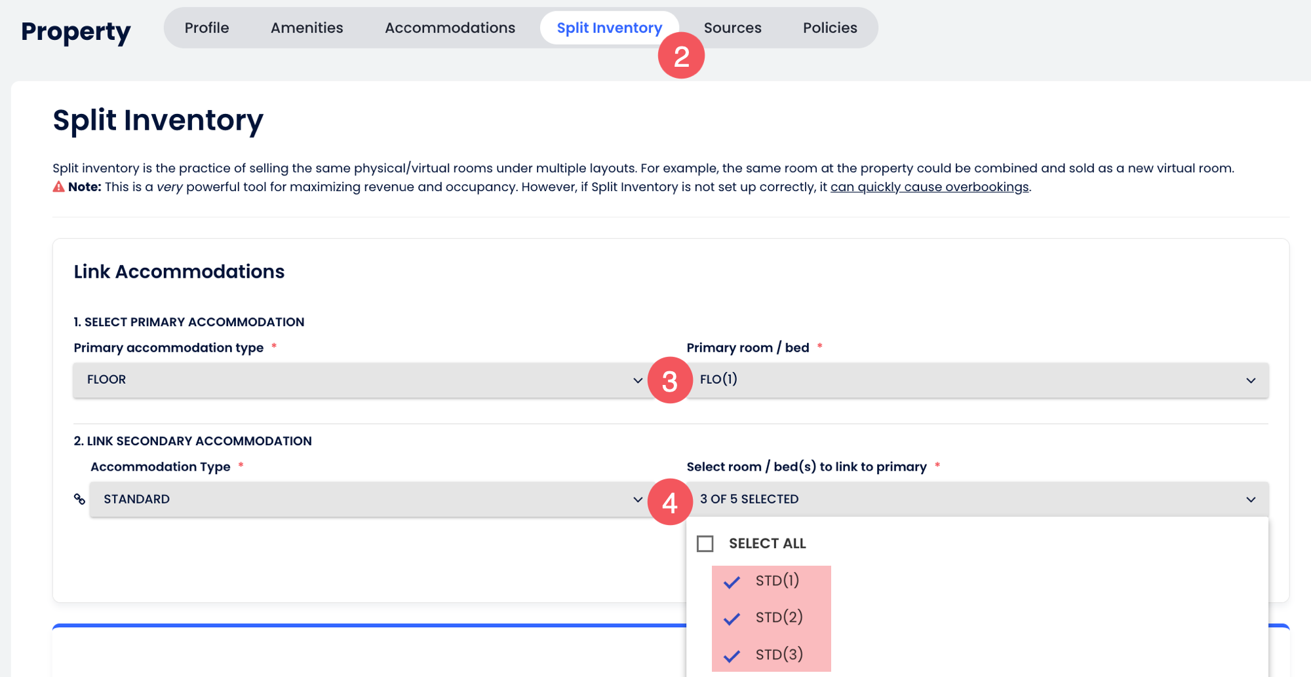Click the link icon beside Standard dropdown
The width and height of the screenshot is (1311, 677).
79,500
